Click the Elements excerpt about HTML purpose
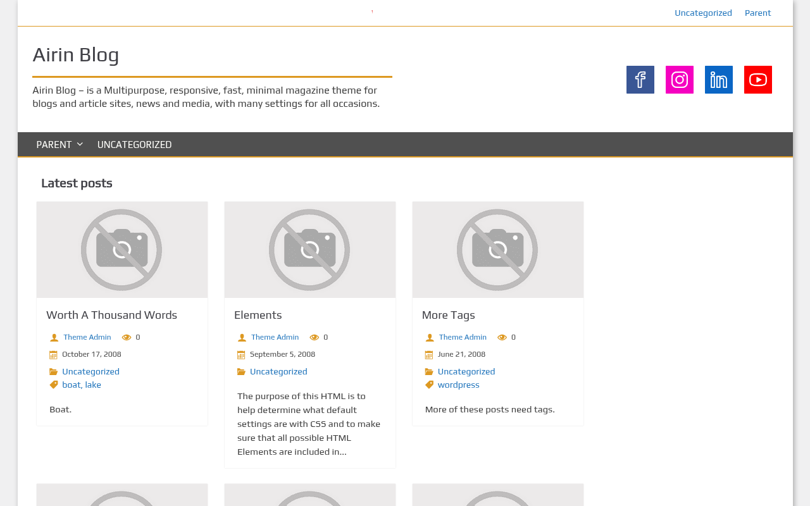810x506 pixels. pos(309,424)
